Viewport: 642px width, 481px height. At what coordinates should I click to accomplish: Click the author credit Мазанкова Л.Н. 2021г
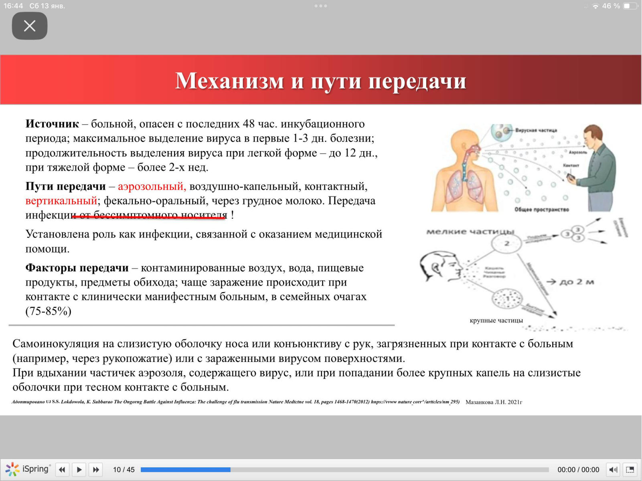tap(494, 402)
